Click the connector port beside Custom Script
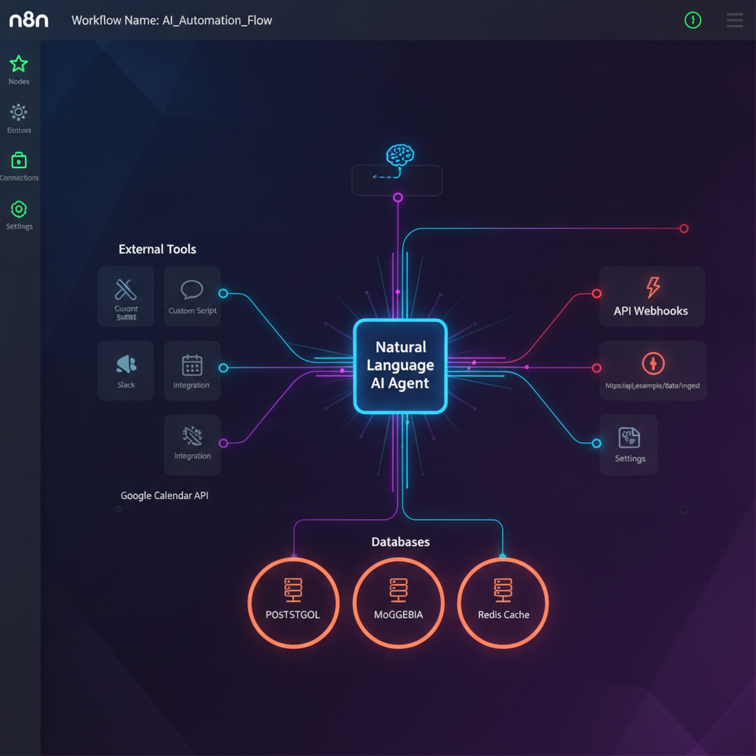The height and width of the screenshot is (756, 756). pyautogui.click(x=223, y=293)
